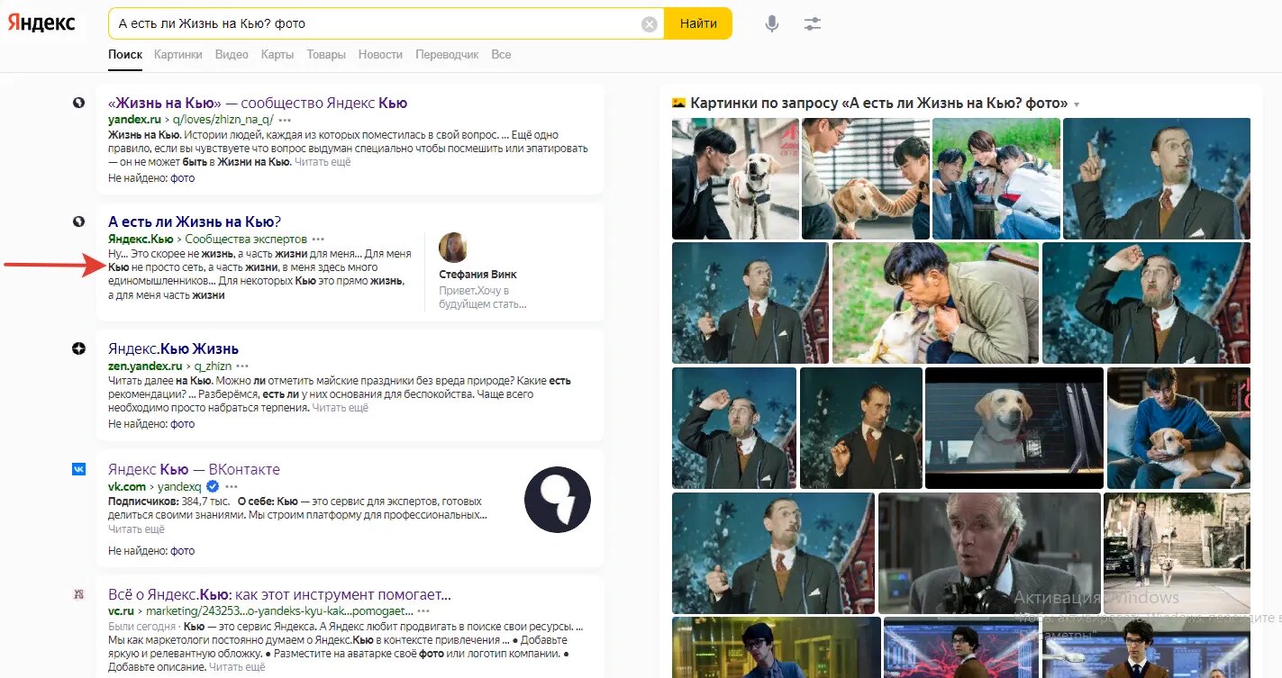
Task: Click the Яндекс.Кью green breadcrumb link
Action: coord(141,240)
